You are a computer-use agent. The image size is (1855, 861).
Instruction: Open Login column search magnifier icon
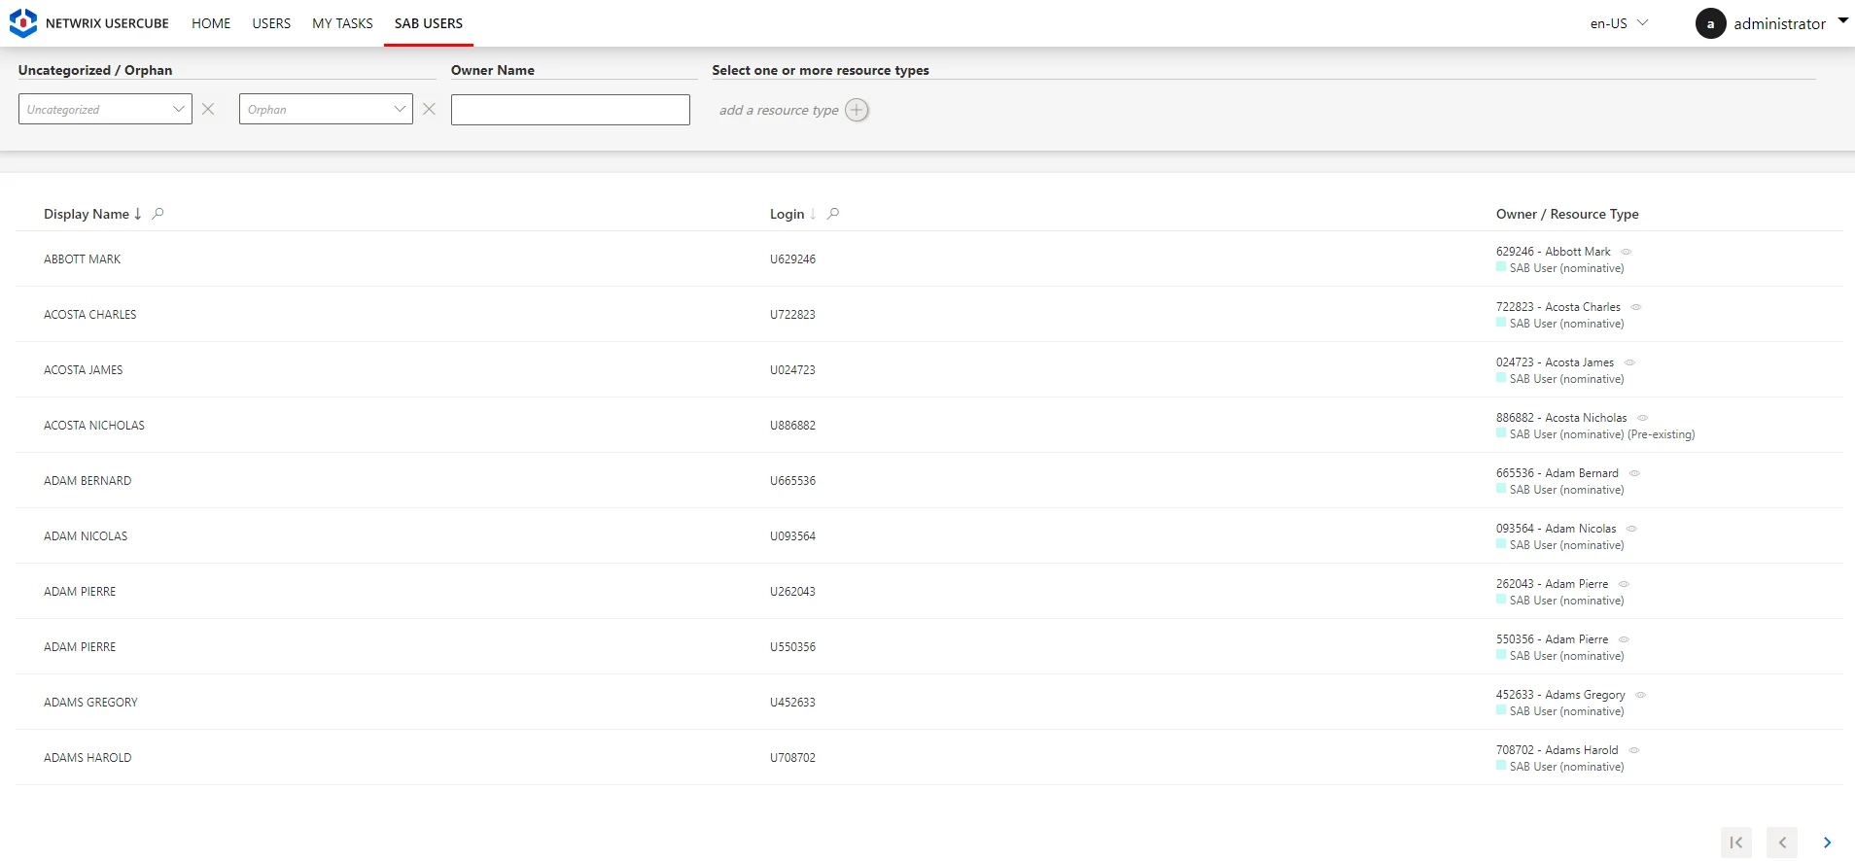[833, 214]
